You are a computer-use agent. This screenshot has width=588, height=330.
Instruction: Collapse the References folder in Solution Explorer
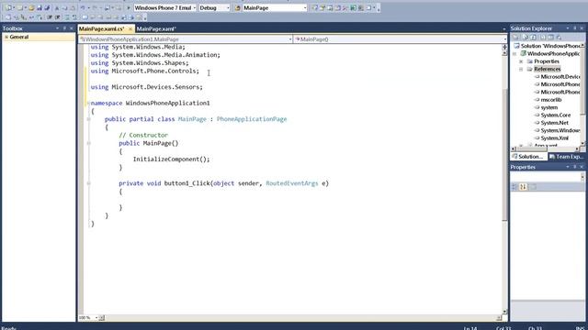[x=521, y=70]
